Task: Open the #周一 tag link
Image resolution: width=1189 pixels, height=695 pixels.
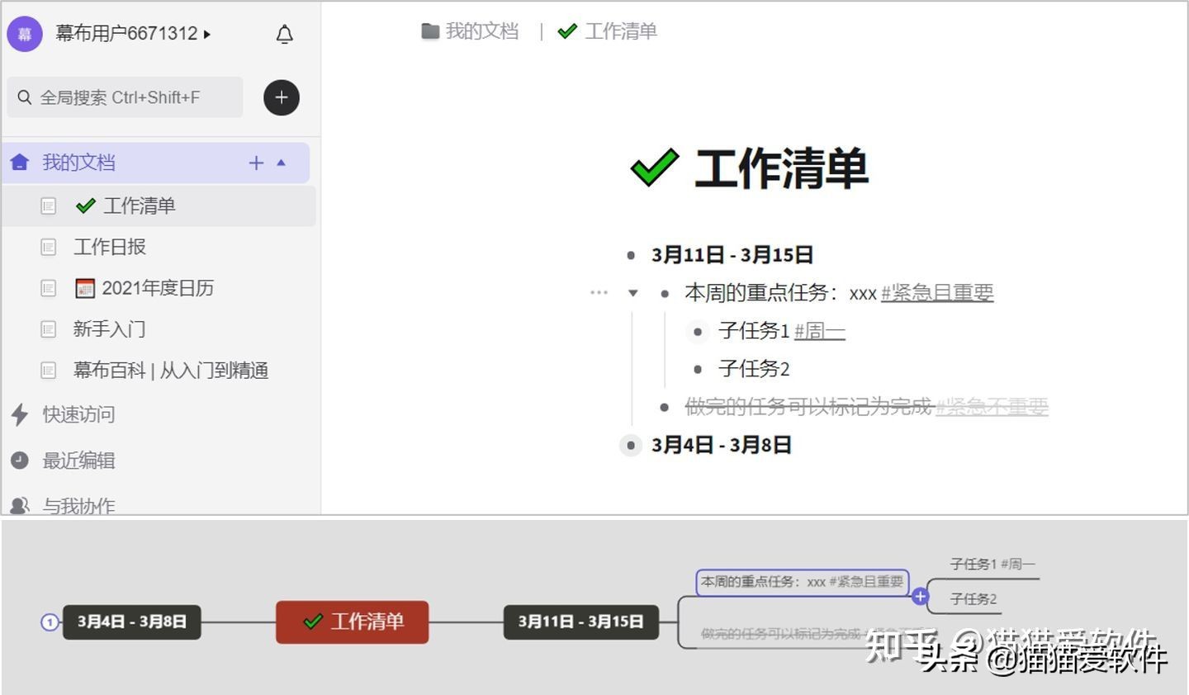Action: [818, 331]
